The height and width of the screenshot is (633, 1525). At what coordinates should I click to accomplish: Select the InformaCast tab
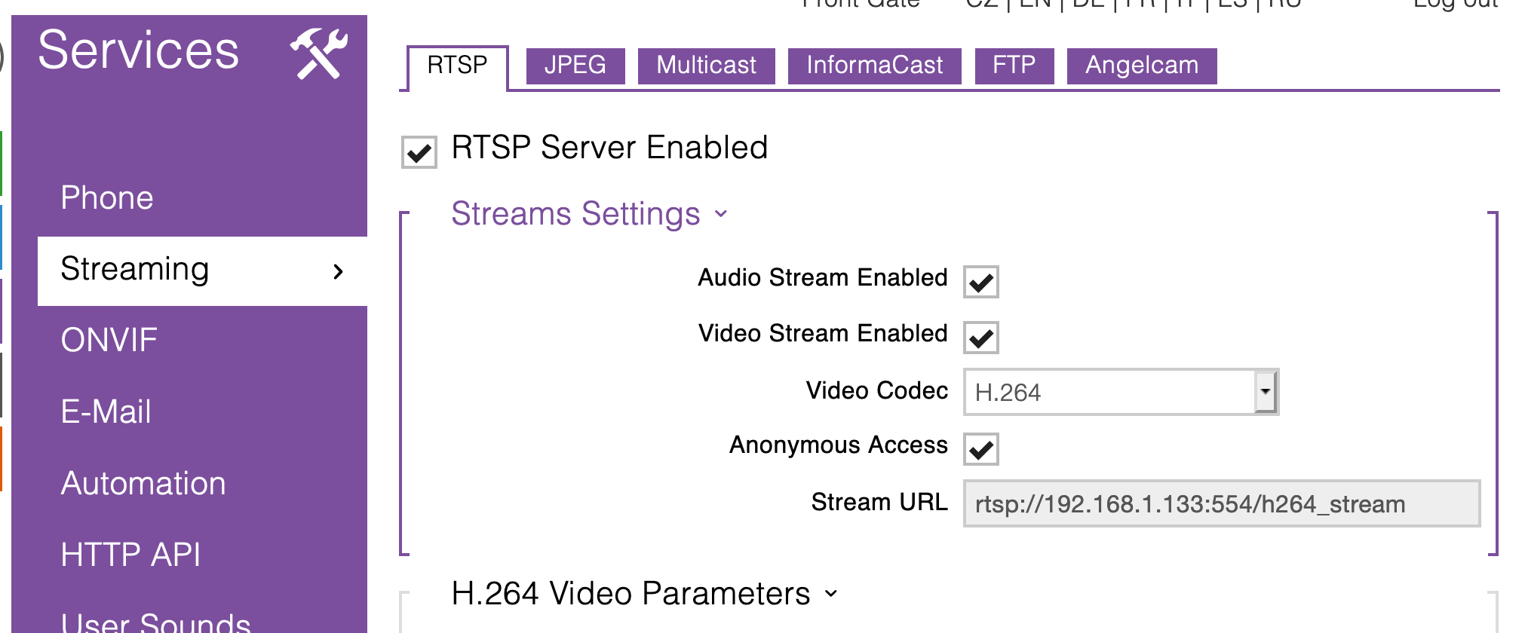point(874,66)
